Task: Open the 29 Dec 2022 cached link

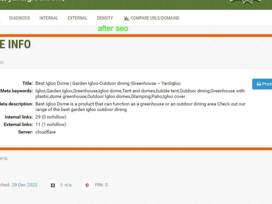Action: click(24, 185)
